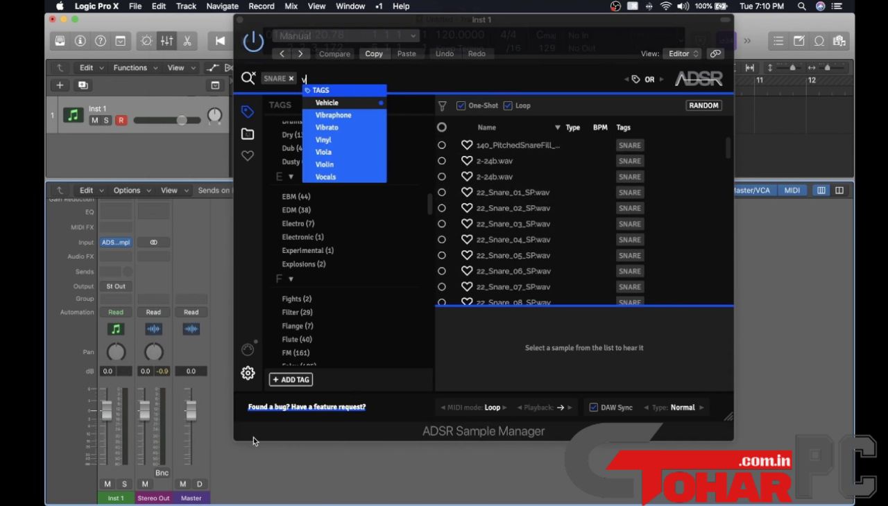Click the filter funnel icon
888x506 pixels.
(442, 106)
